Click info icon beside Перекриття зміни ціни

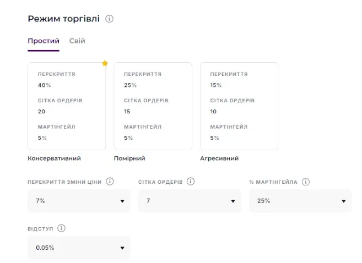(x=110, y=182)
